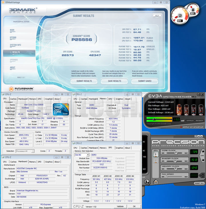The image size is (206, 209).
Task: Click the Save Results button
Action: click(114, 81)
